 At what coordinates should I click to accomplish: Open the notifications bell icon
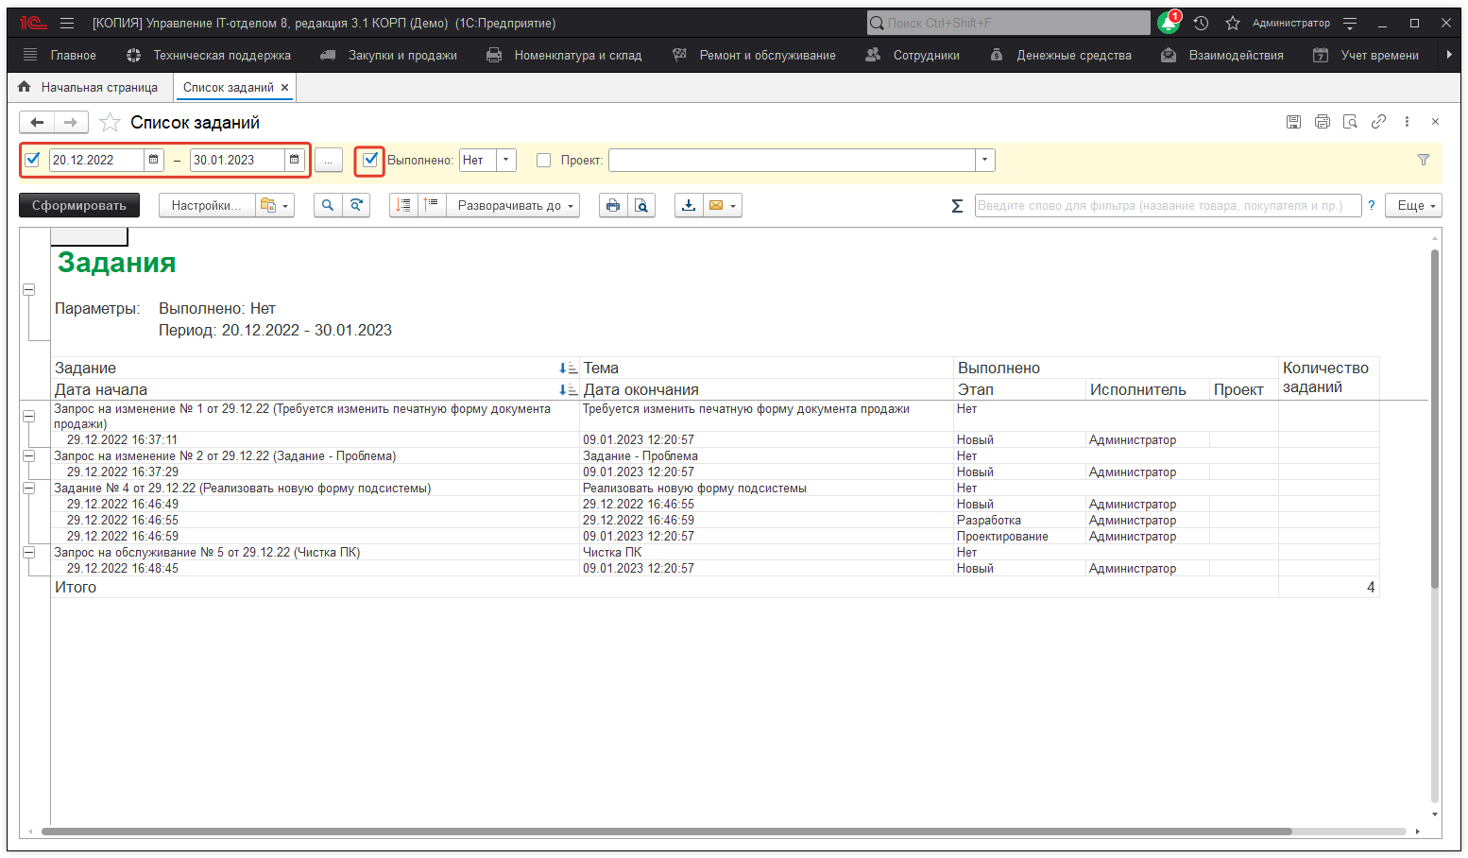coord(1169,24)
